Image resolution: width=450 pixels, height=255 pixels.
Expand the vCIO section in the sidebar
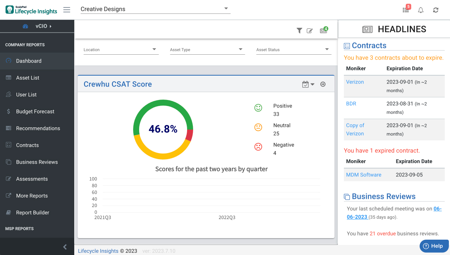42,26
